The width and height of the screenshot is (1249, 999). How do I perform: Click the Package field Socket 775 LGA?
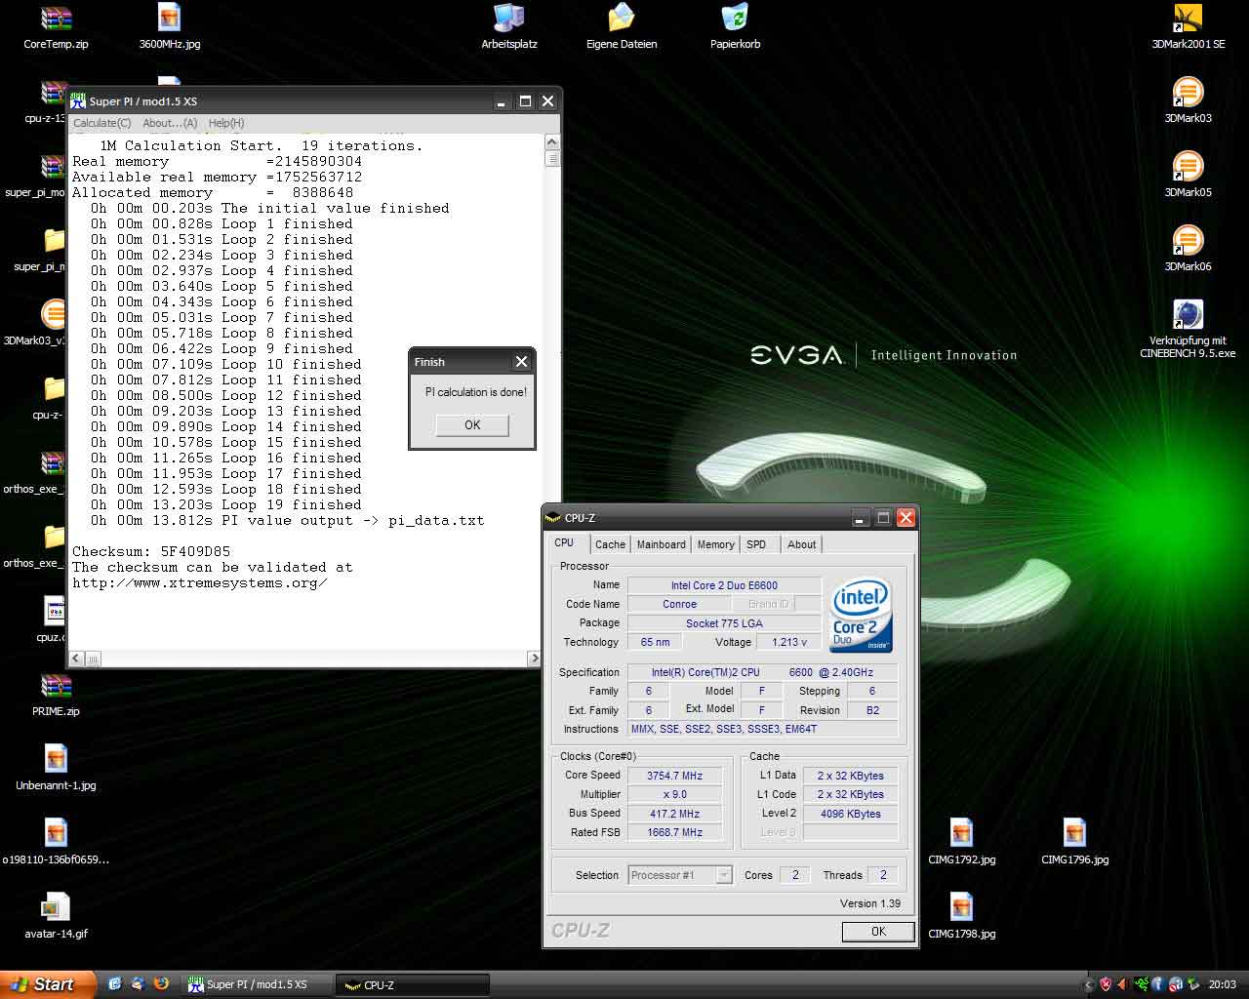pos(724,623)
